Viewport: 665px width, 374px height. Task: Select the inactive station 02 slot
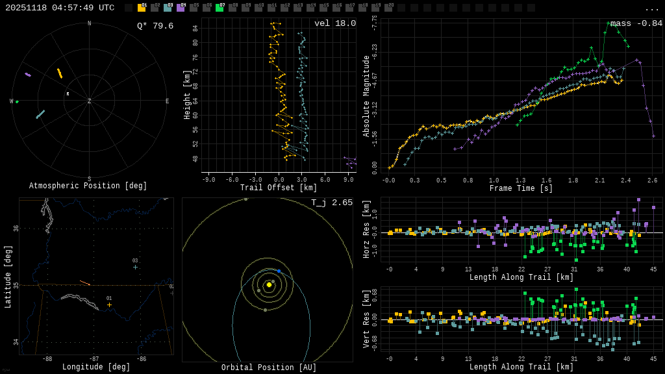coord(155,8)
